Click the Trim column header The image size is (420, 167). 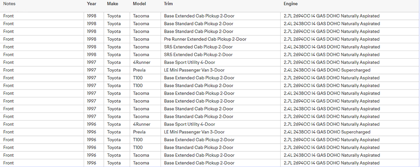(x=168, y=4)
